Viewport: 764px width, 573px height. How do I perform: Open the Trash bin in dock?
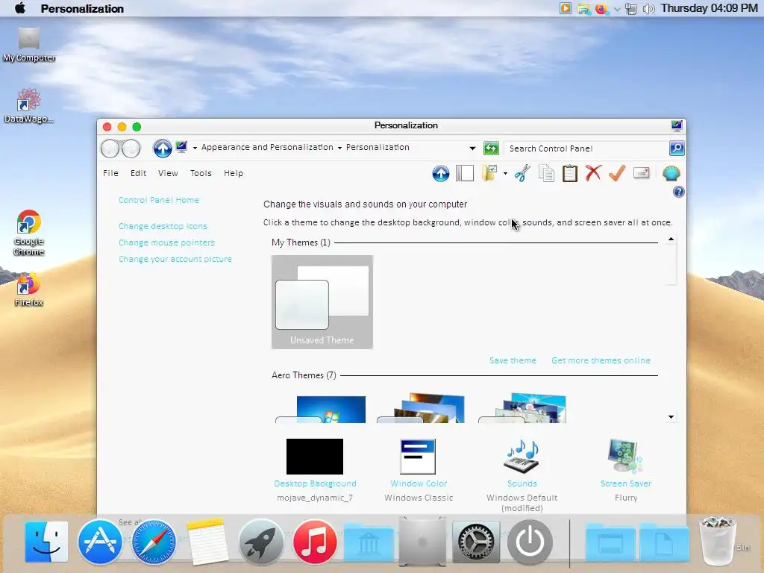tap(717, 541)
